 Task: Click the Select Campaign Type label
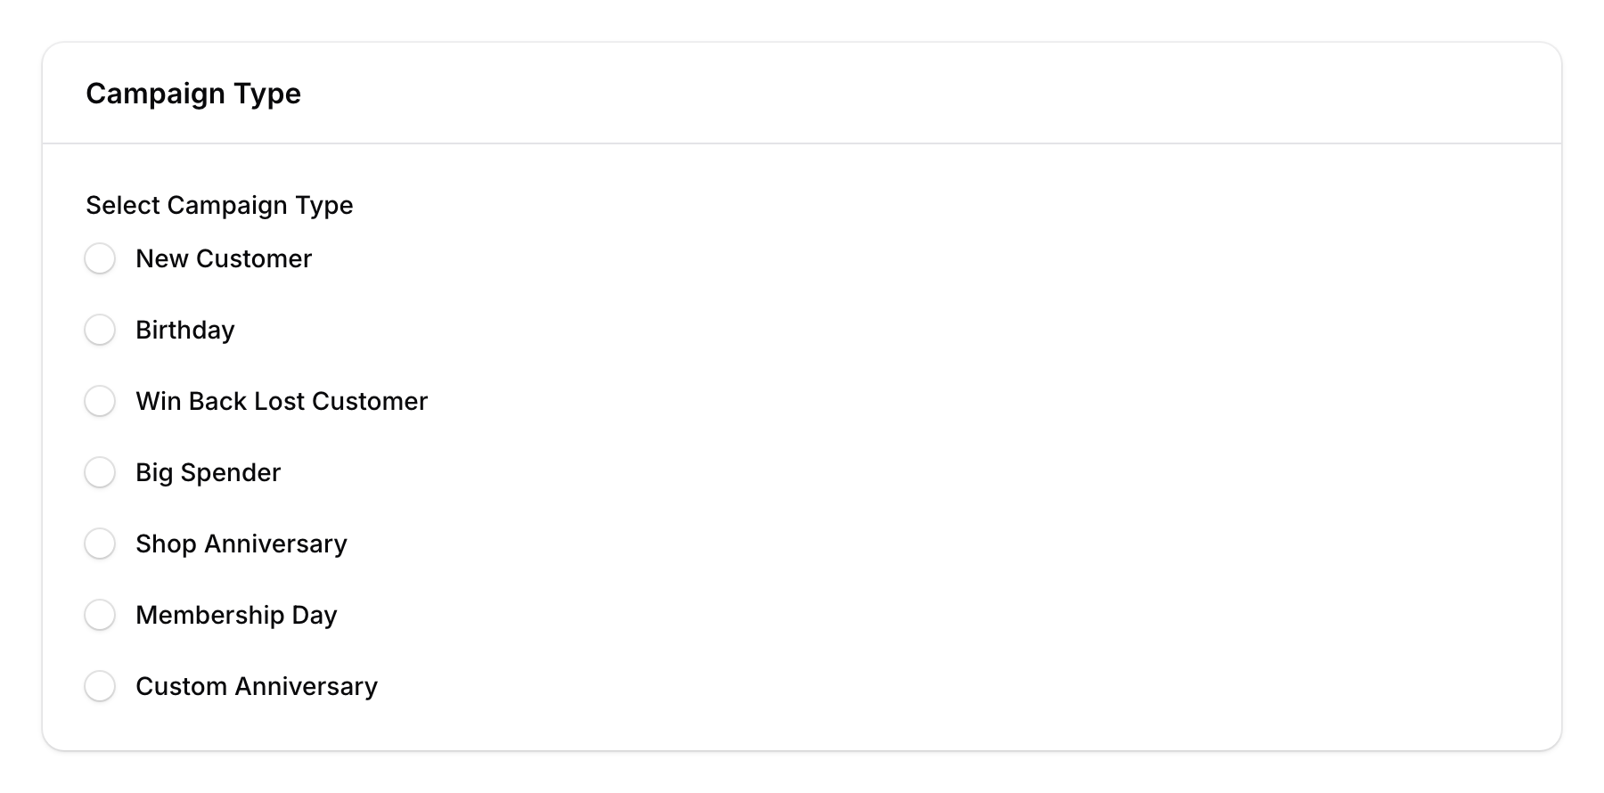(x=219, y=205)
